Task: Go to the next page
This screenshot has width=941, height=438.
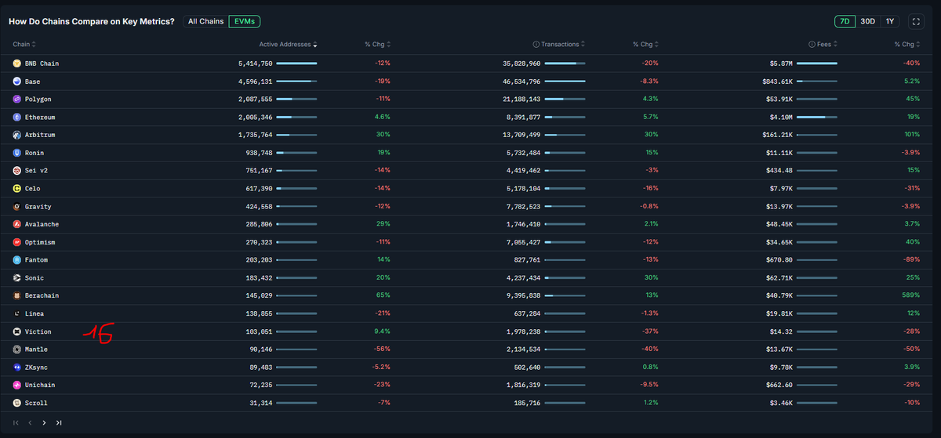Action: [x=44, y=422]
